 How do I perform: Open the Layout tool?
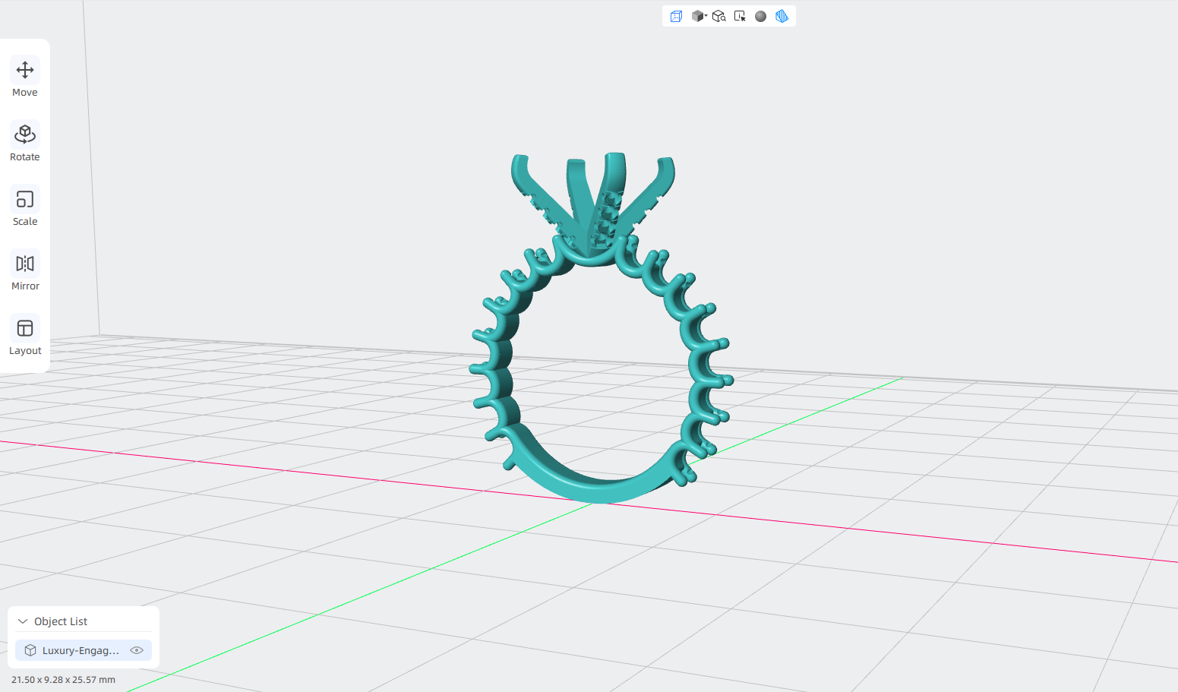coord(25,336)
